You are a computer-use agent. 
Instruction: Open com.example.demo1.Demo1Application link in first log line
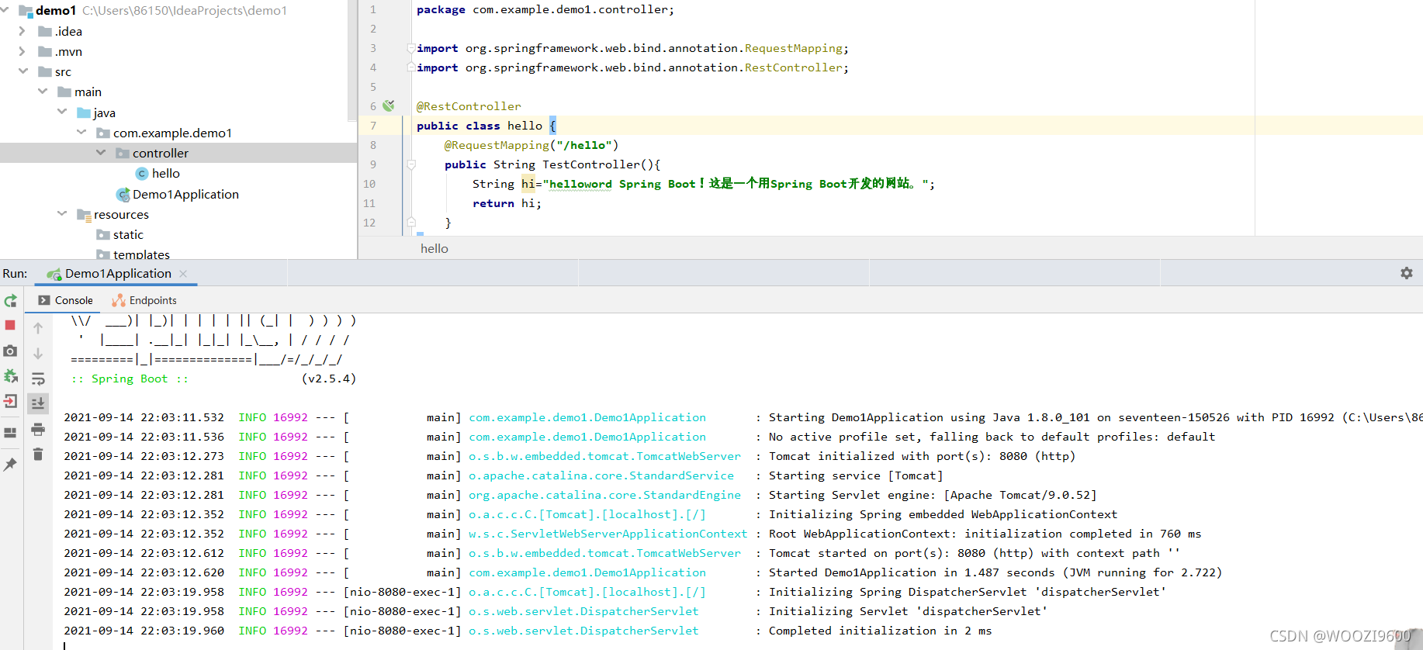click(587, 417)
